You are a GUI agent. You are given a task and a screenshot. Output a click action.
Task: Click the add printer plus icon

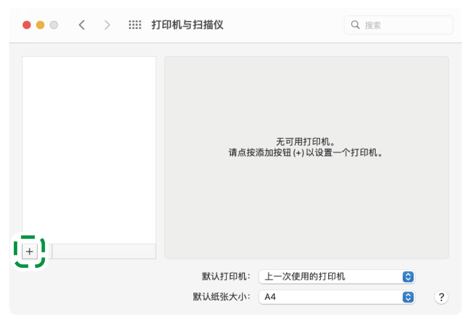[x=29, y=251]
